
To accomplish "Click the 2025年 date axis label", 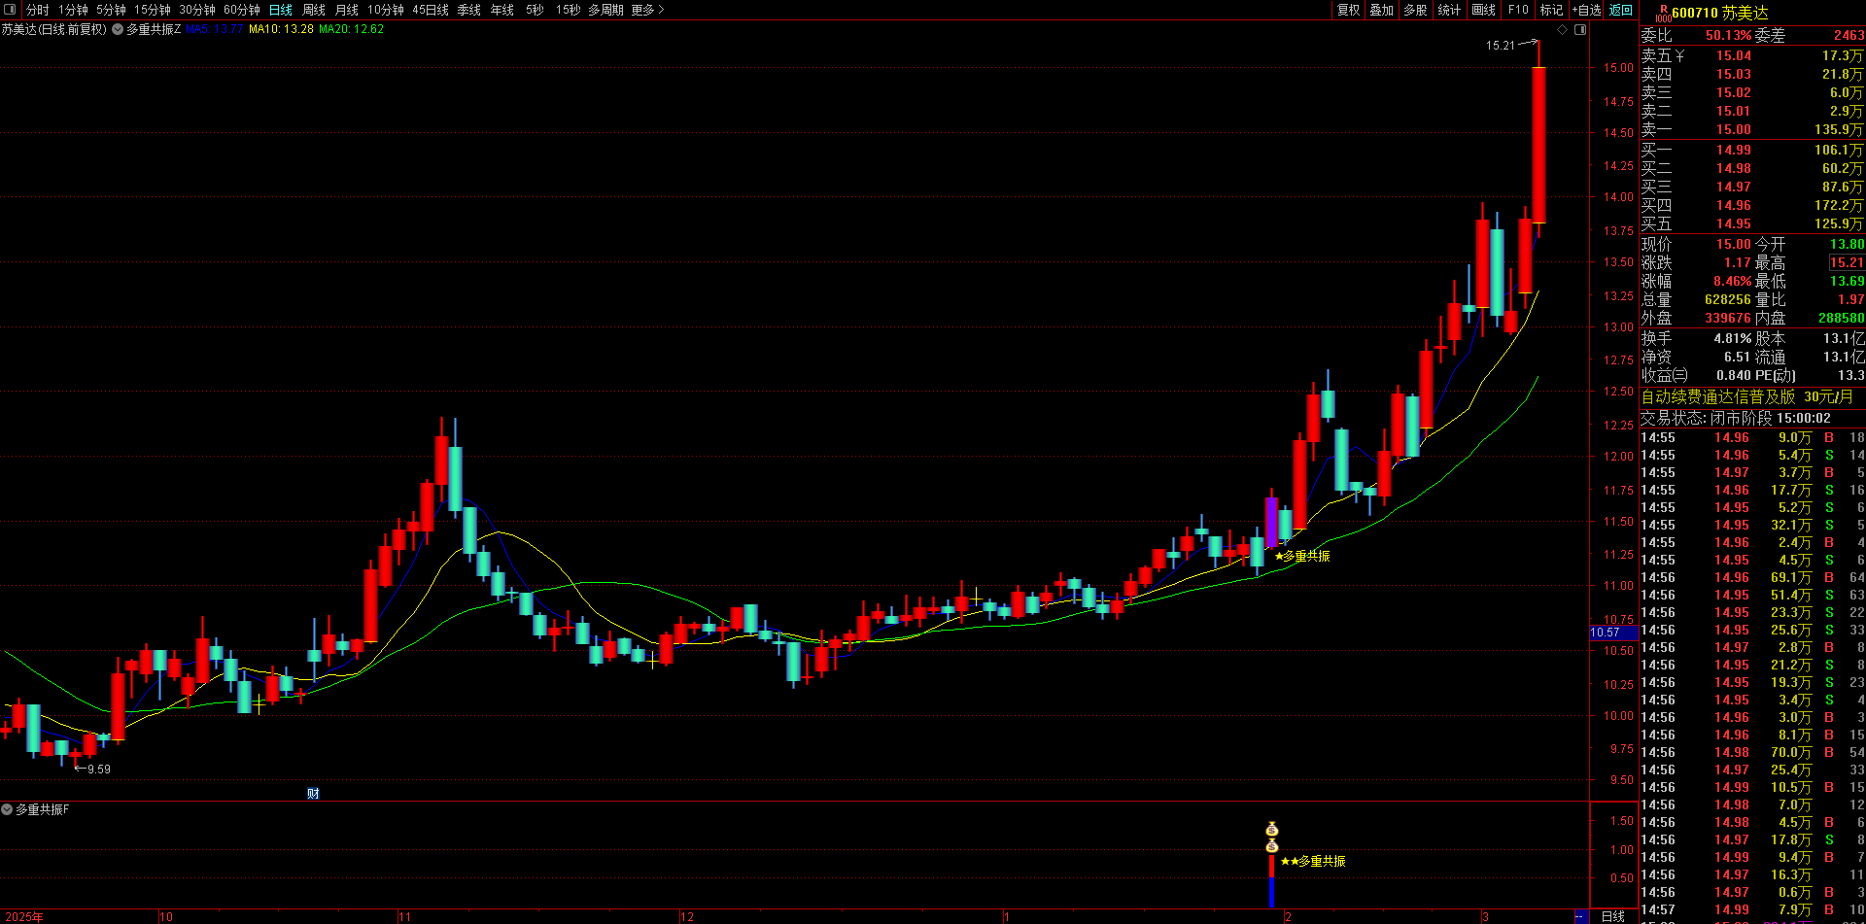I will click(24, 916).
